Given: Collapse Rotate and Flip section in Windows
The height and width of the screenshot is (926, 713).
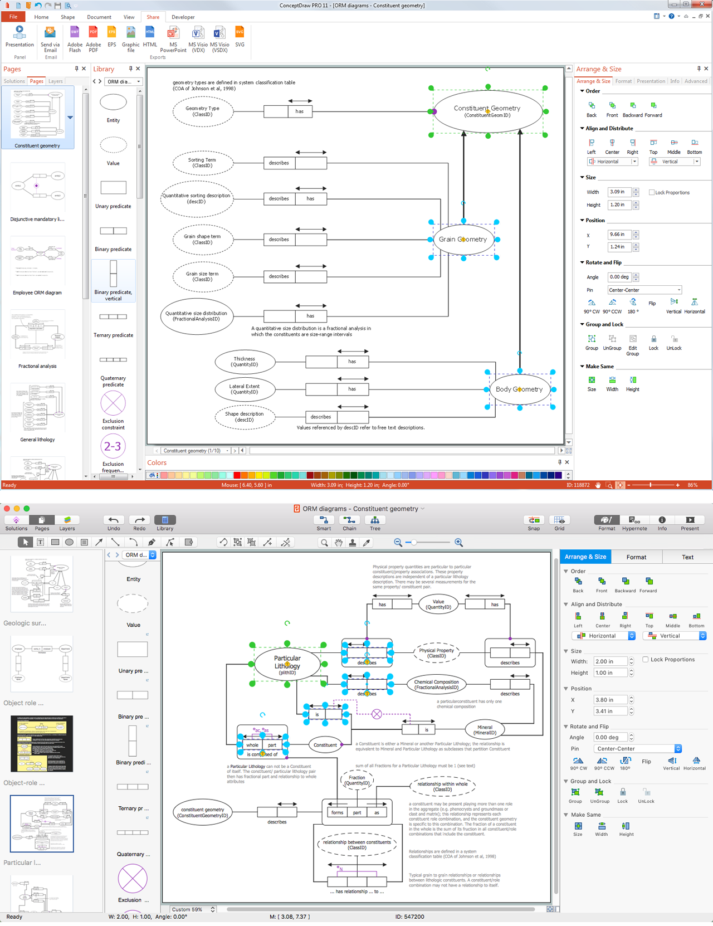Looking at the screenshot, I should pos(583,262).
